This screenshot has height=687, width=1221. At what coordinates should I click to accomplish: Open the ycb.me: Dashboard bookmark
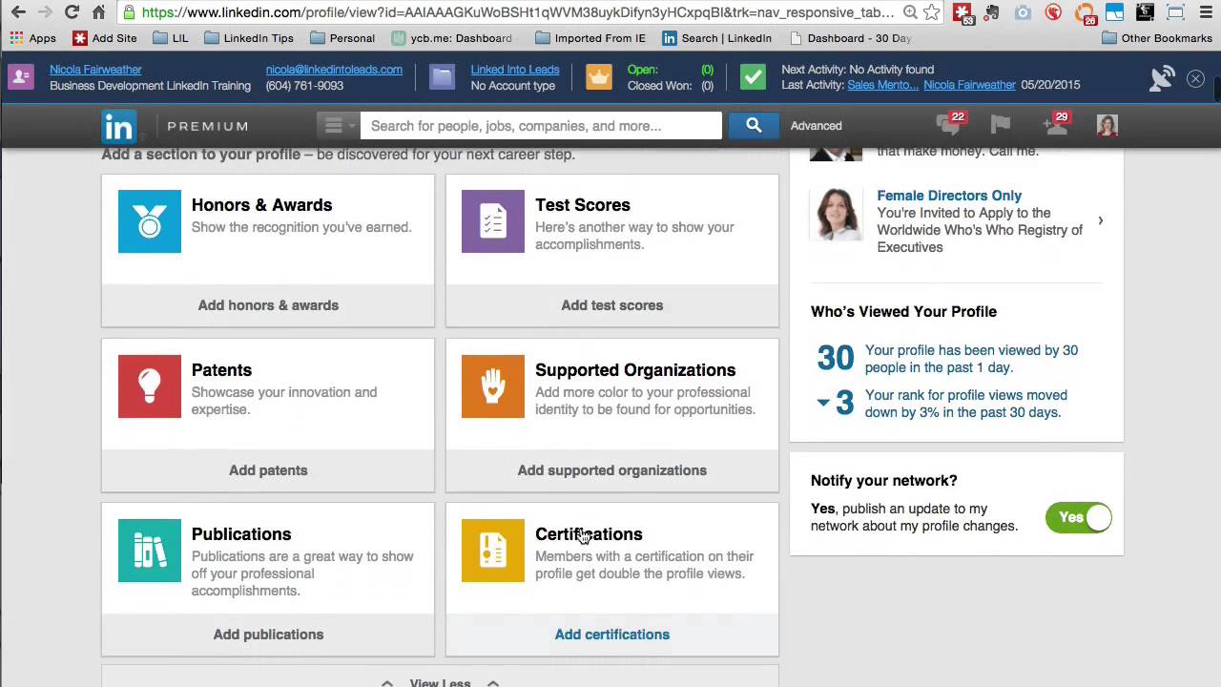point(451,38)
